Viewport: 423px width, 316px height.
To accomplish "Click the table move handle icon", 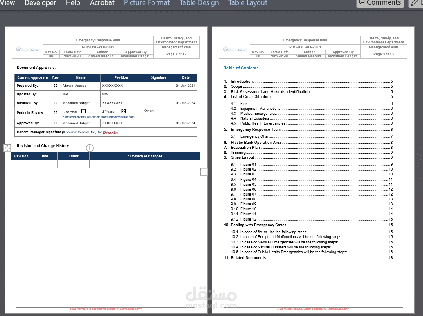I will [x=7, y=148].
